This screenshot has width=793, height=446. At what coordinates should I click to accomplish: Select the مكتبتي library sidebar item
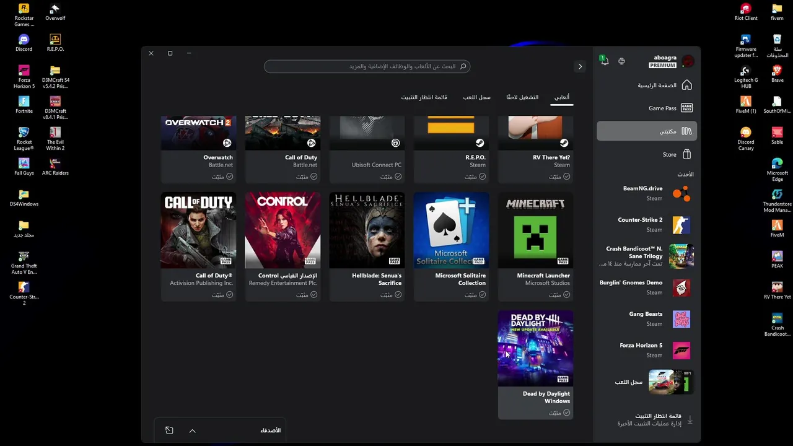point(646,131)
